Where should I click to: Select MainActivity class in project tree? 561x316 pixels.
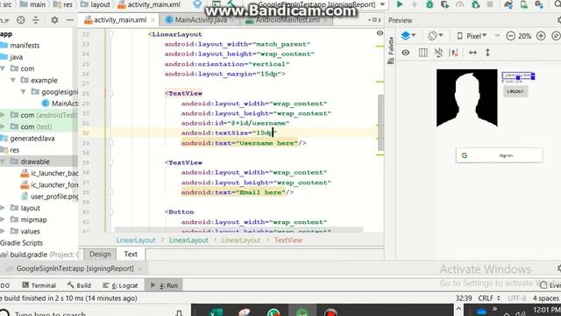pyautogui.click(x=60, y=104)
